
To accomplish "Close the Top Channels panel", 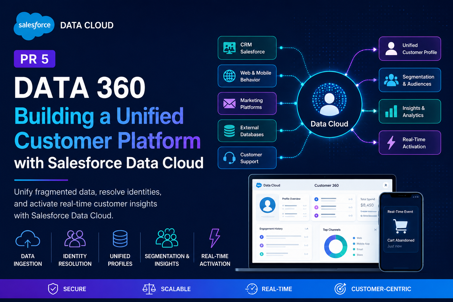I will (375, 230).
